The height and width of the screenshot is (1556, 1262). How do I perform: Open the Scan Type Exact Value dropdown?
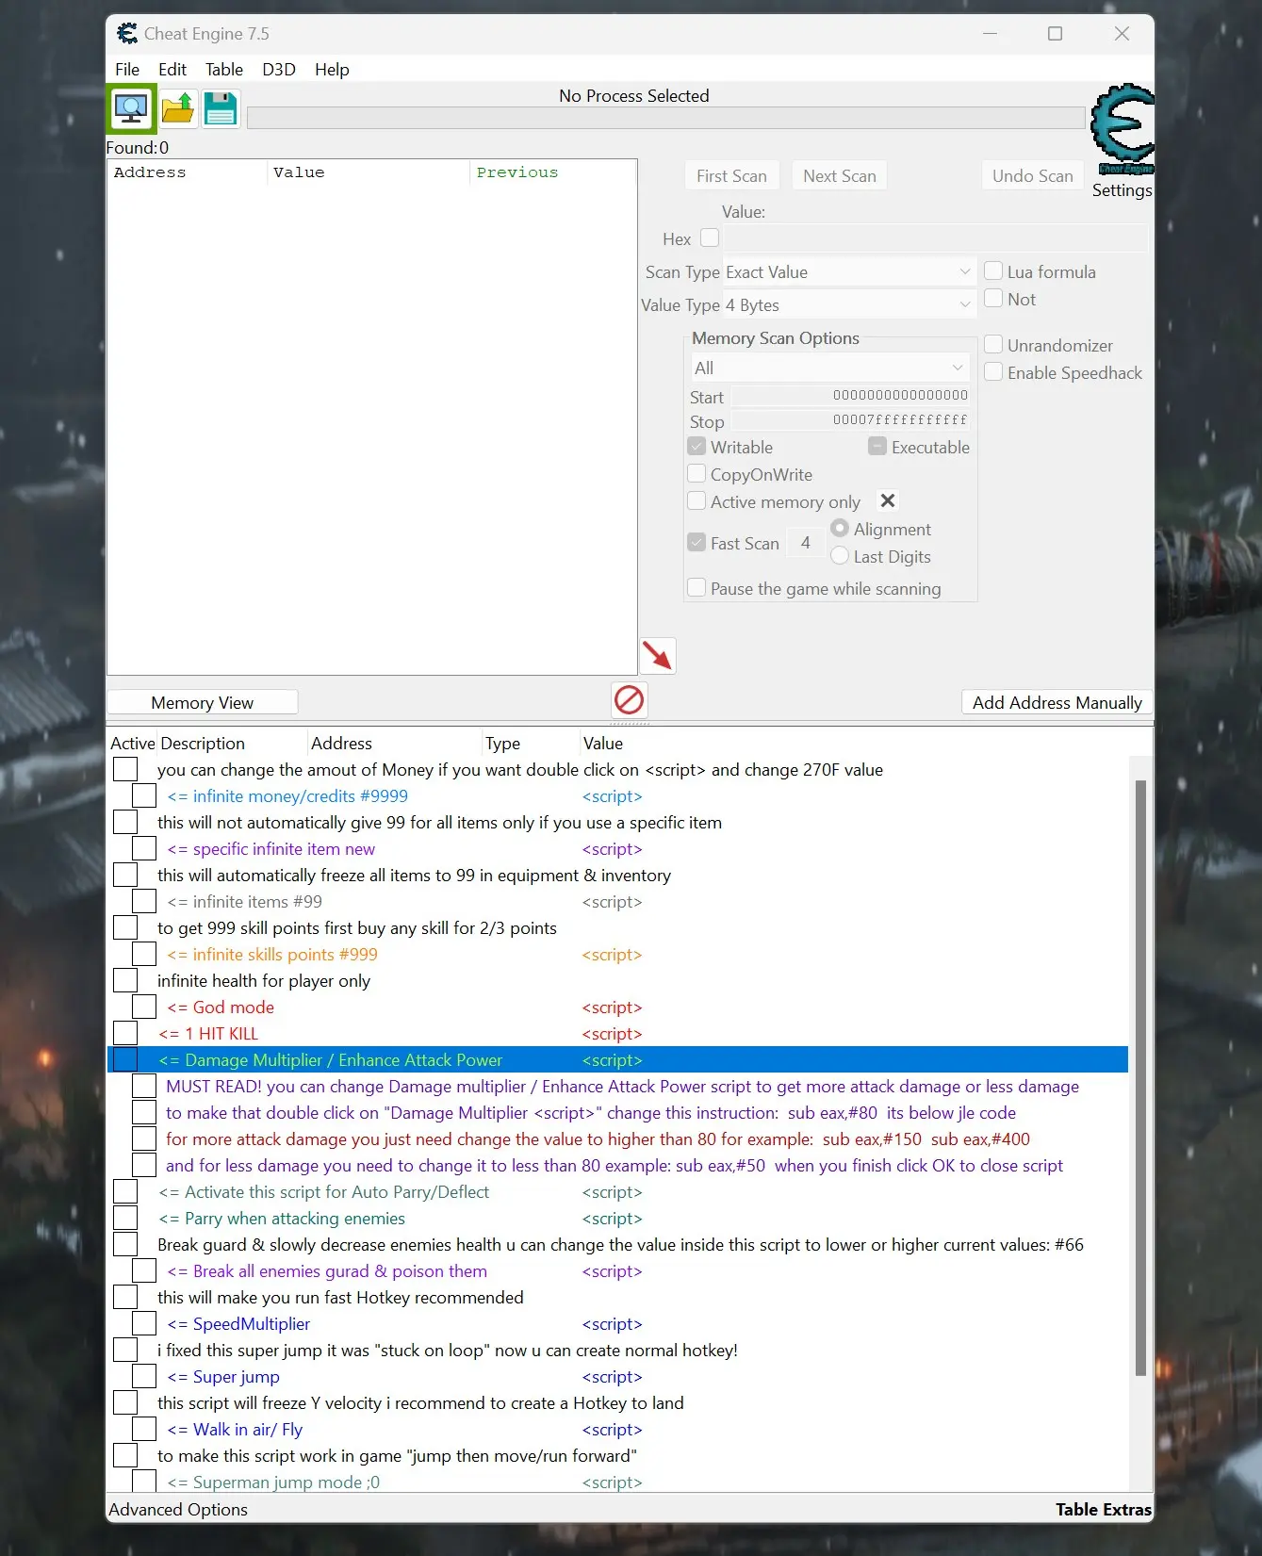(848, 272)
